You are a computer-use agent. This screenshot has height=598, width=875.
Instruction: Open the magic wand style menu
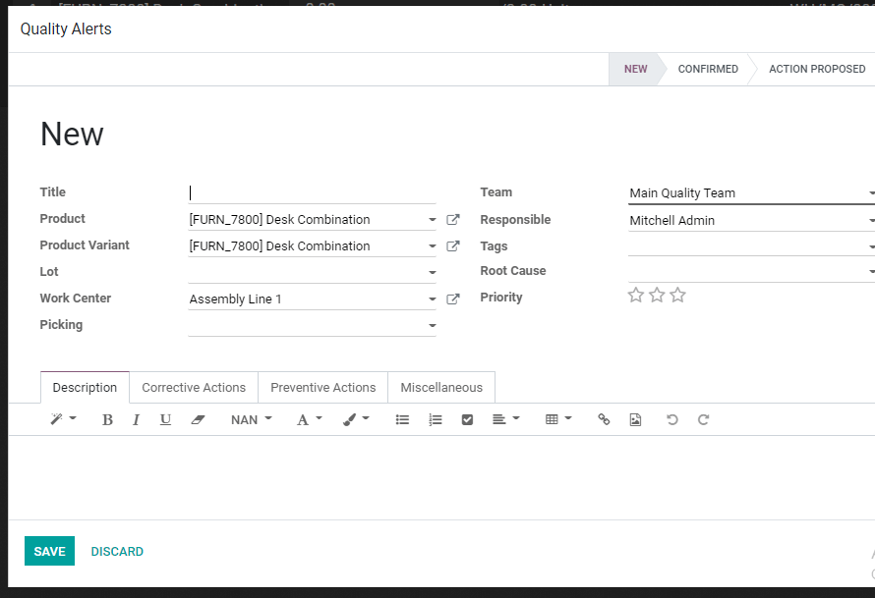[x=63, y=419]
